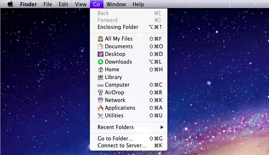269x155 pixels.
Task: Open the Apple logo menu
Action: (11, 4)
